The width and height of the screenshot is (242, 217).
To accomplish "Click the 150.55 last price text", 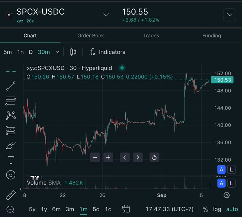I will [135, 12].
